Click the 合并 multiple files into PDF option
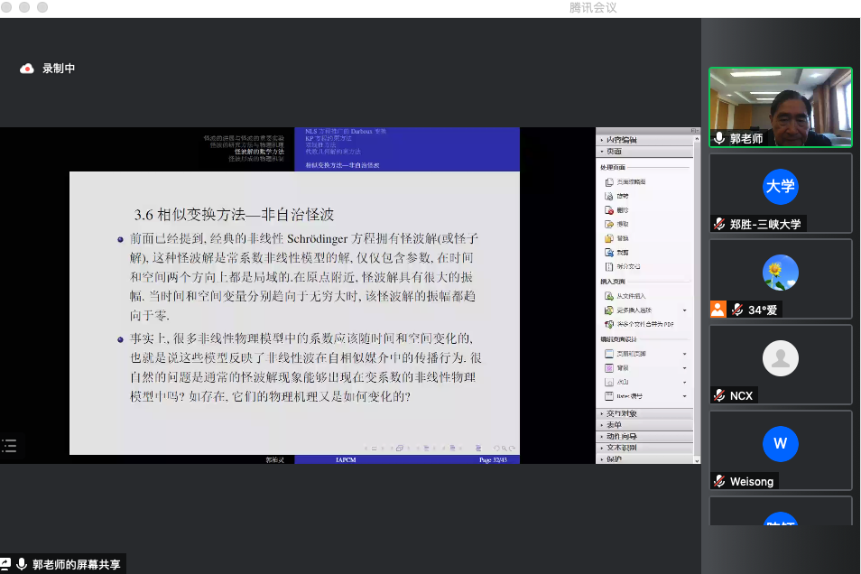Screen dimensions: 861x574 click(x=645, y=324)
